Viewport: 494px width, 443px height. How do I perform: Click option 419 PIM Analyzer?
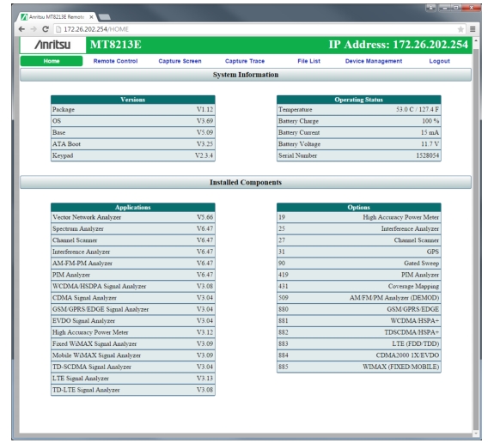359,275
